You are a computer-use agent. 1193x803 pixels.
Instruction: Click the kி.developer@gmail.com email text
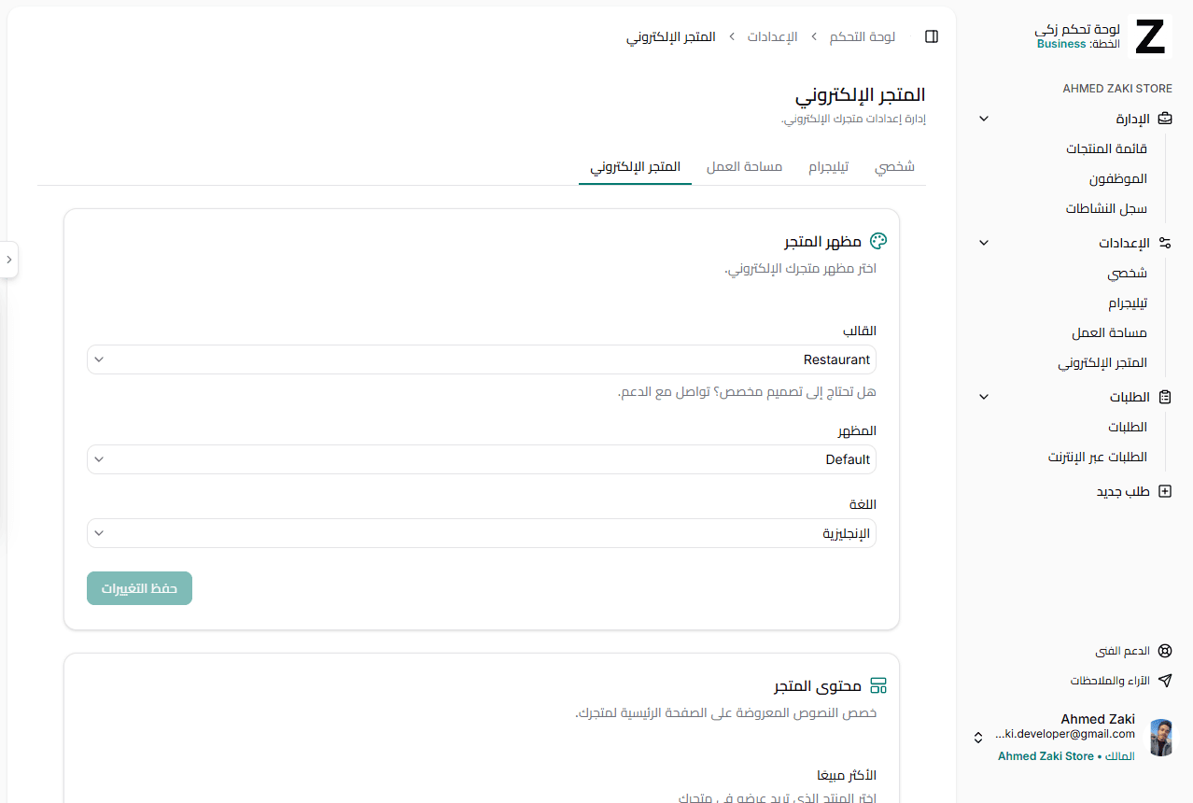[1065, 734]
